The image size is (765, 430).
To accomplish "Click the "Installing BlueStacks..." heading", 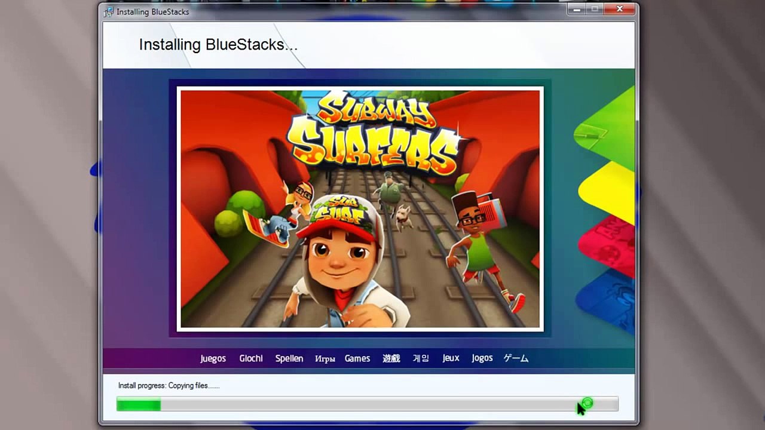I will coord(218,45).
